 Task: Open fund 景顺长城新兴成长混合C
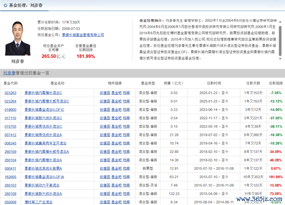tap(43, 118)
